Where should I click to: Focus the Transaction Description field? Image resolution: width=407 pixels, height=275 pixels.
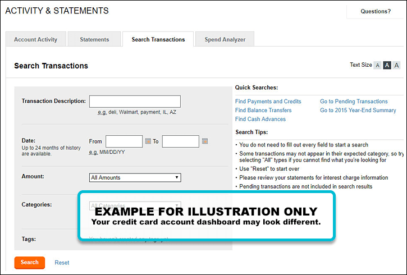(x=135, y=102)
